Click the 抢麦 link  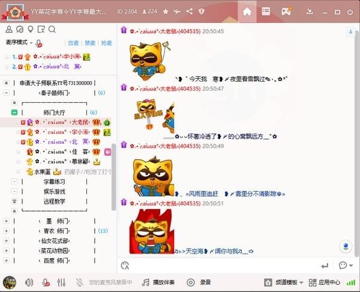click(x=107, y=43)
